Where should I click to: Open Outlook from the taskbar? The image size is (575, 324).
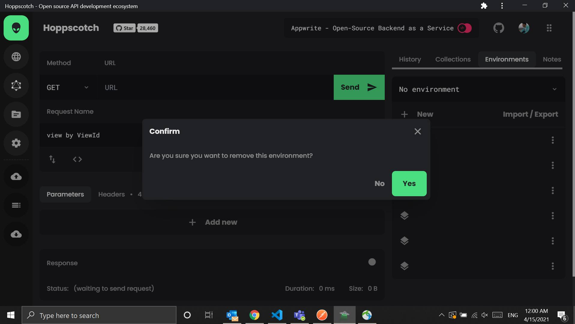coord(232,315)
